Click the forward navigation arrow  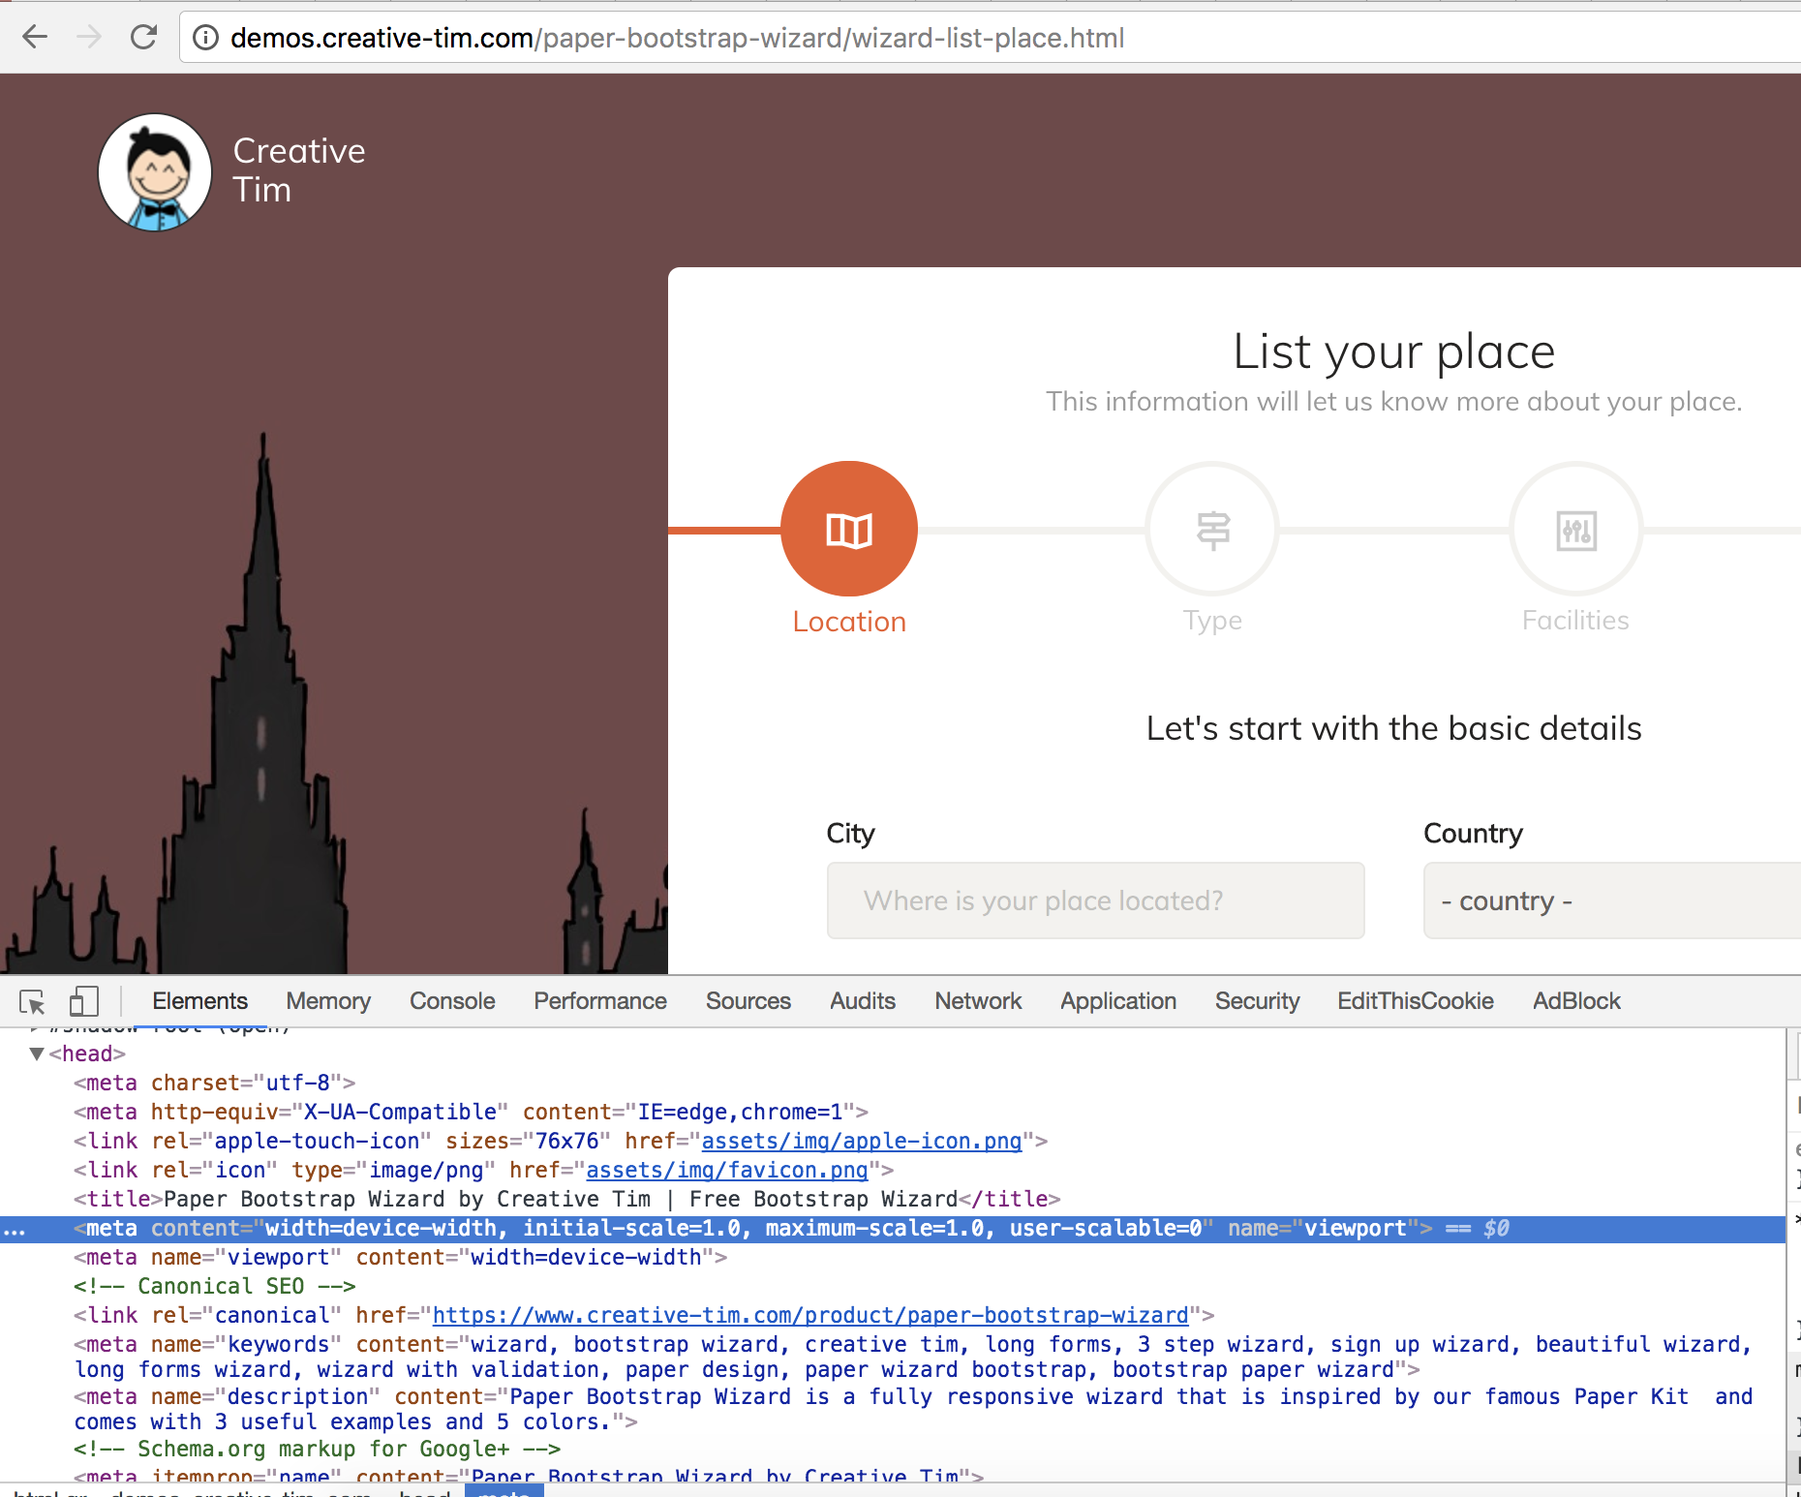coord(89,37)
